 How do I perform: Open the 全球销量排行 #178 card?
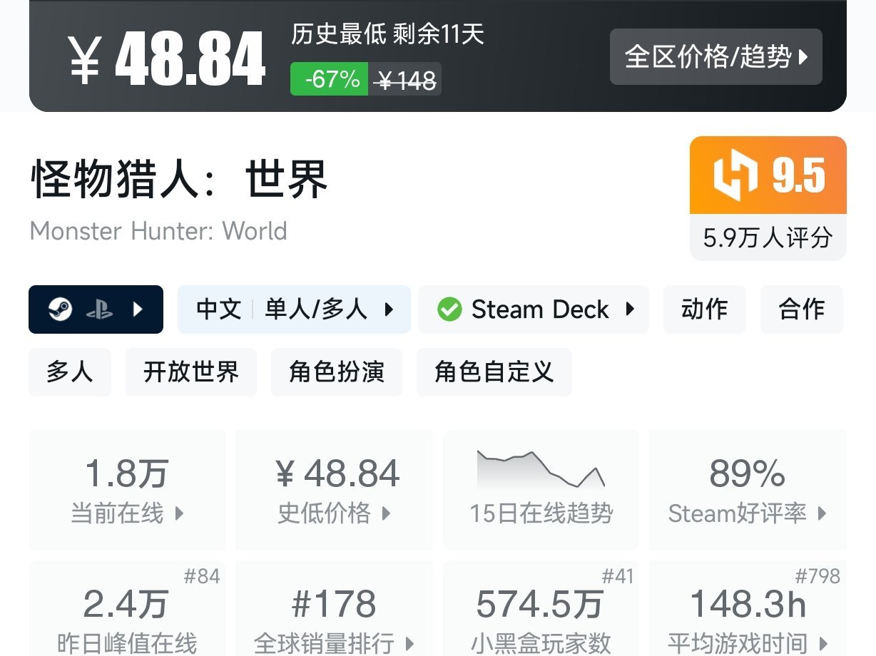click(x=334, y=608)
